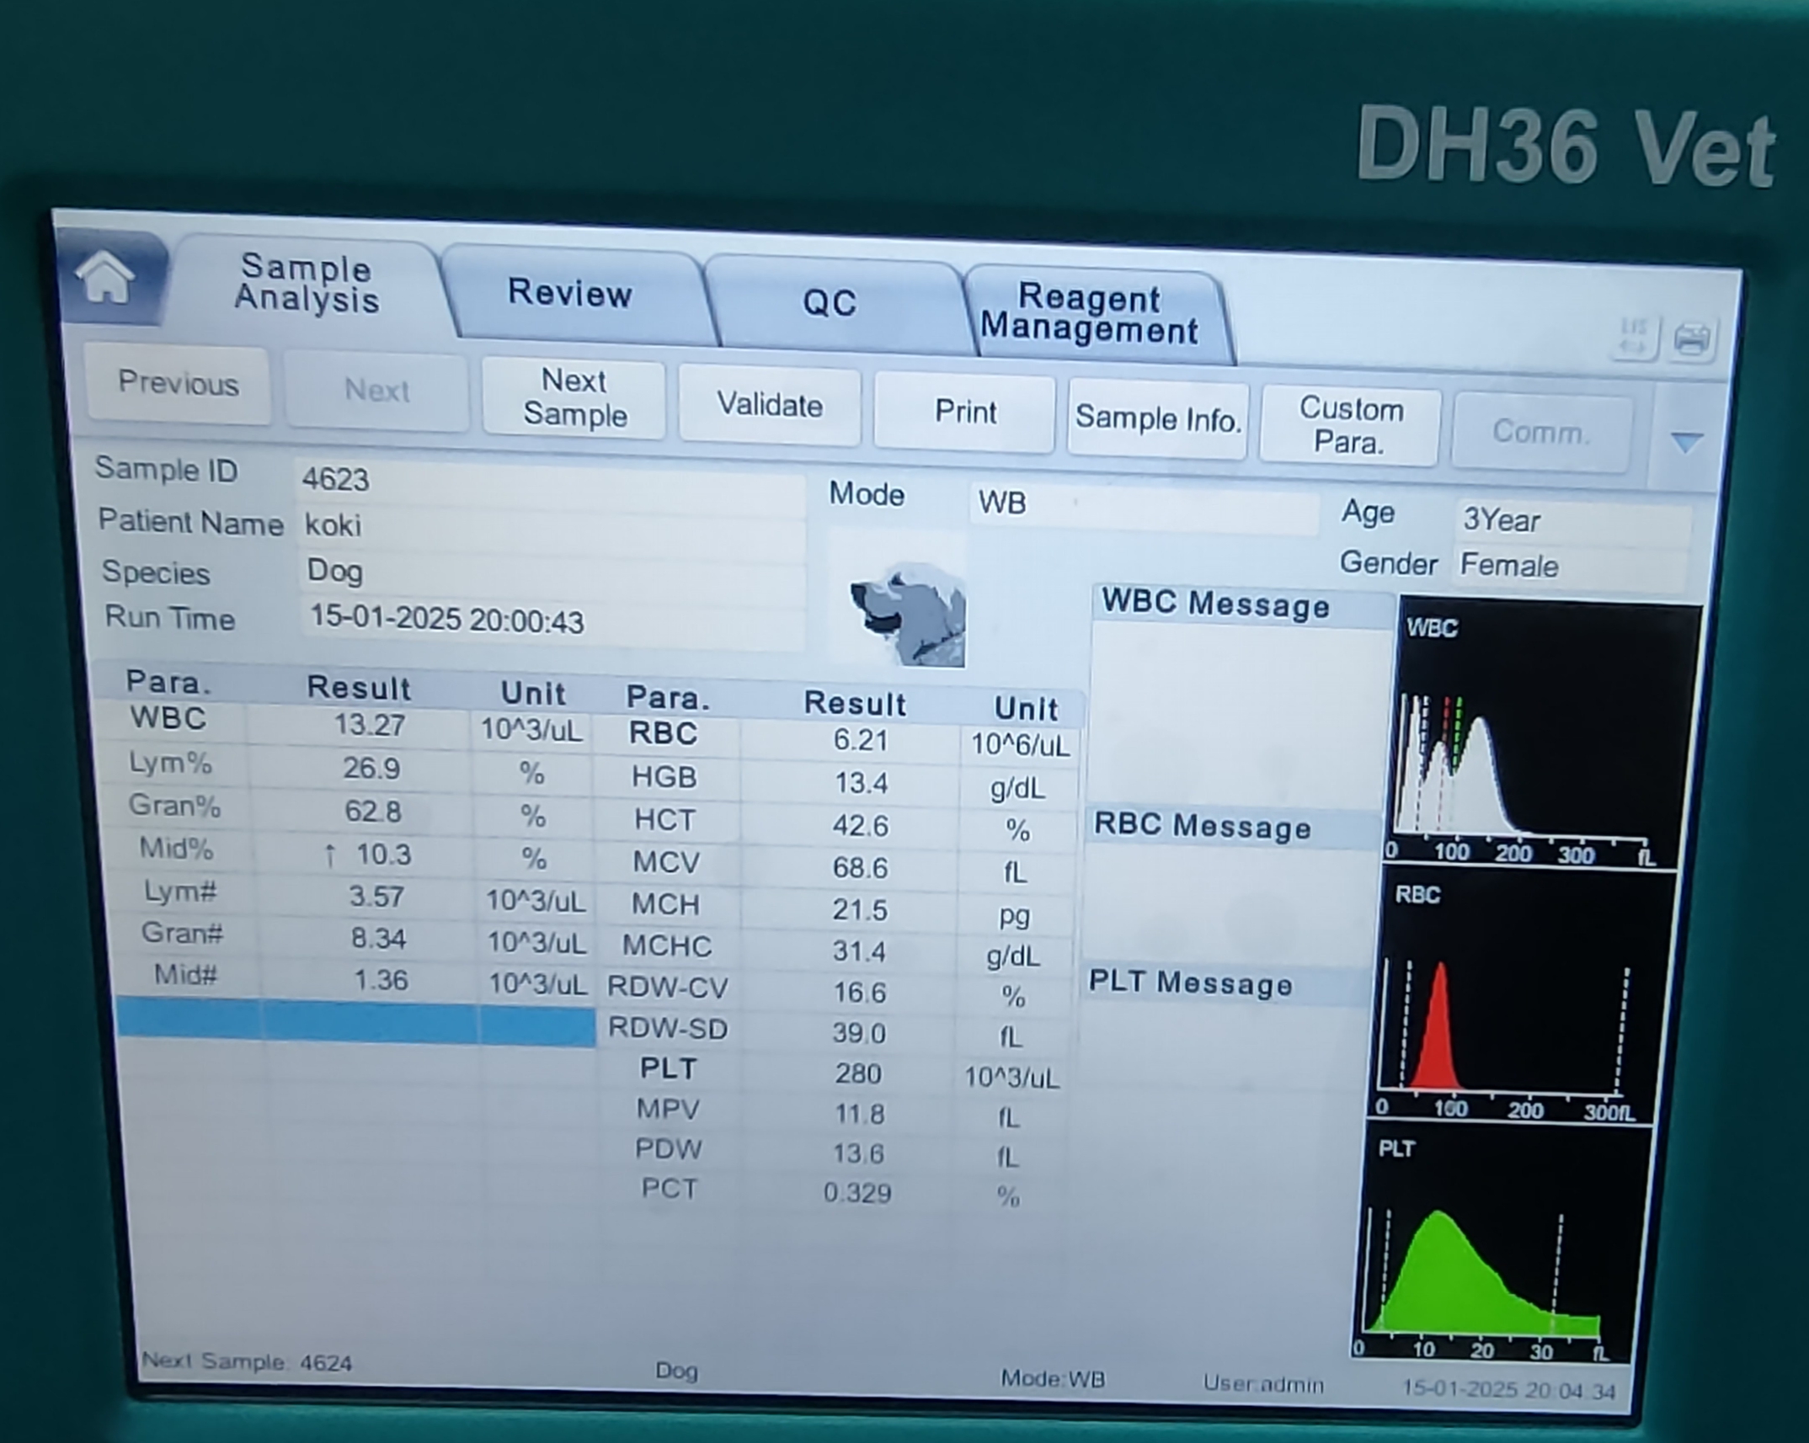Screen dimensions: 1809x1443
Task: Click the Comm. button
Action: [x=1541, y=432]
